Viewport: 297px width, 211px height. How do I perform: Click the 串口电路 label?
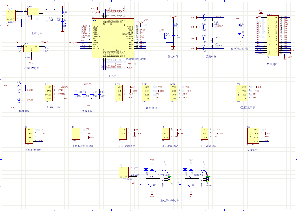[152, 108]
